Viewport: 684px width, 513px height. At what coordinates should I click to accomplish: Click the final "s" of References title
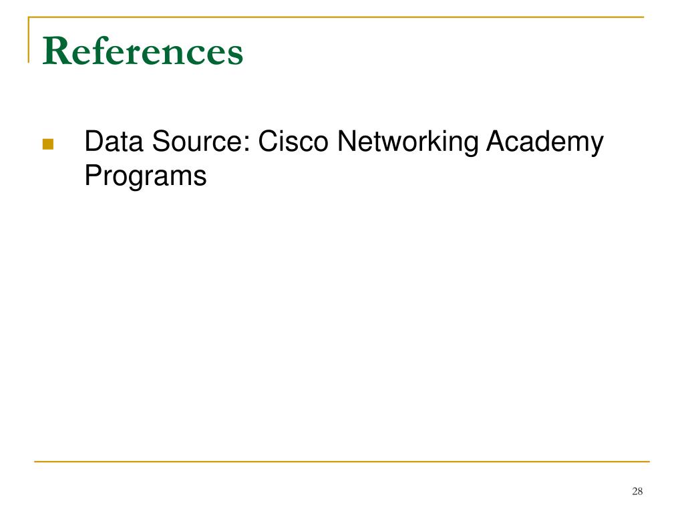coord(236,56)
